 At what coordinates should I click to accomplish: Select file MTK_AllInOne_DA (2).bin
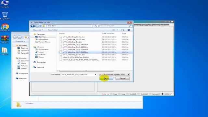click(x=73, y=39)
